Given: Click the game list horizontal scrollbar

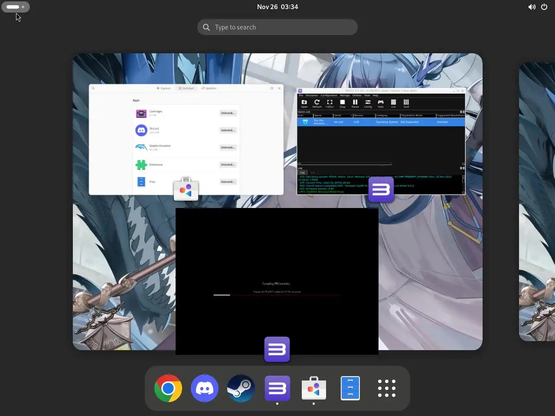Looking at the screenshot, I should pyautogui.click(x=345, y=164).
